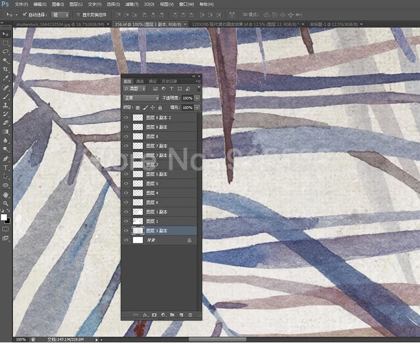Screen dimensions: 420x348
Task: Select the Horizontal Type tool
Action: [x=6, y=167]
